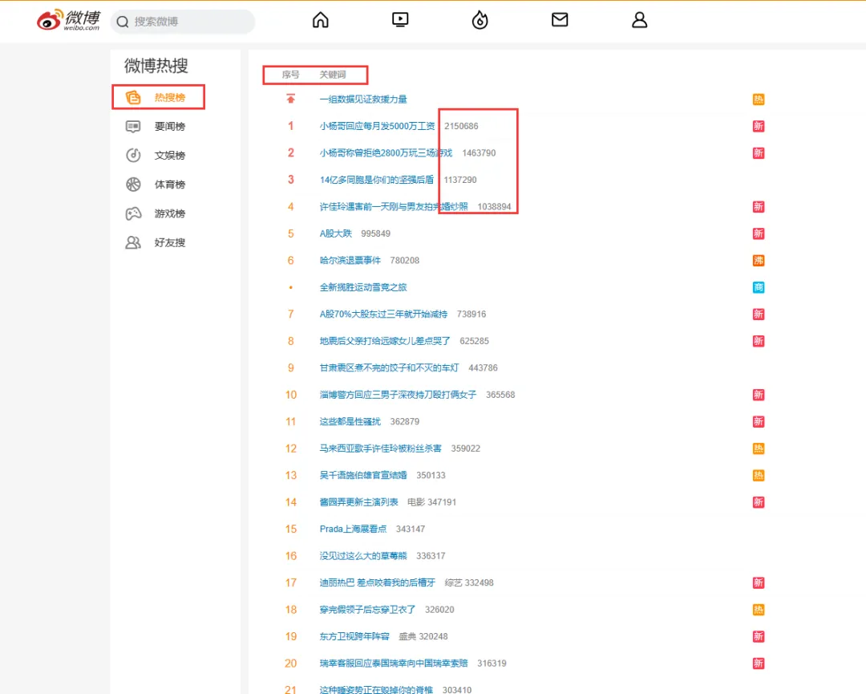Viewport: 866px width, 694px height.
Task: Click the 序号 column header
Action: pyautogui.click(x=290, y=75)
